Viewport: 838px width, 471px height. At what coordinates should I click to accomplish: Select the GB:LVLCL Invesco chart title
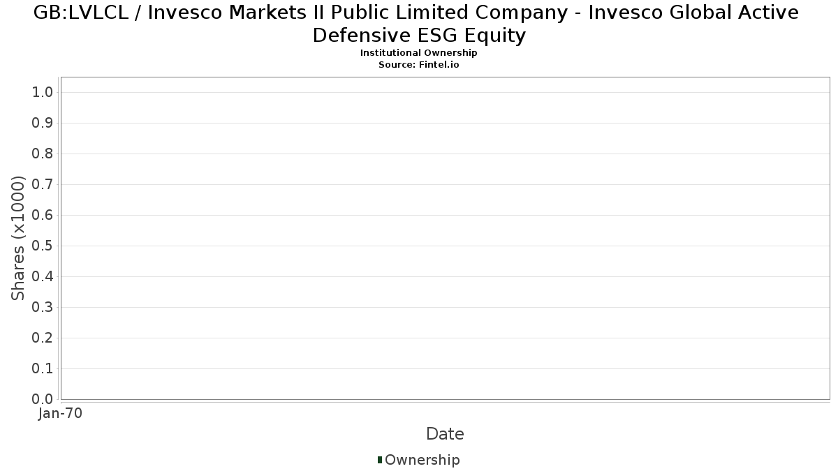(419, 24)
